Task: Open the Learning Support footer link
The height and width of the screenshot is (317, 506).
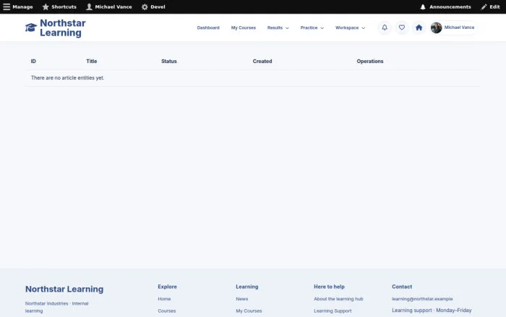Action: pos(333,311)
